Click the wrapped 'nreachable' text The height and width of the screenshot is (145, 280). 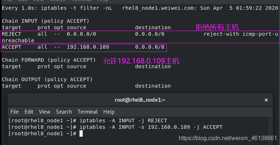click(18, 40)
